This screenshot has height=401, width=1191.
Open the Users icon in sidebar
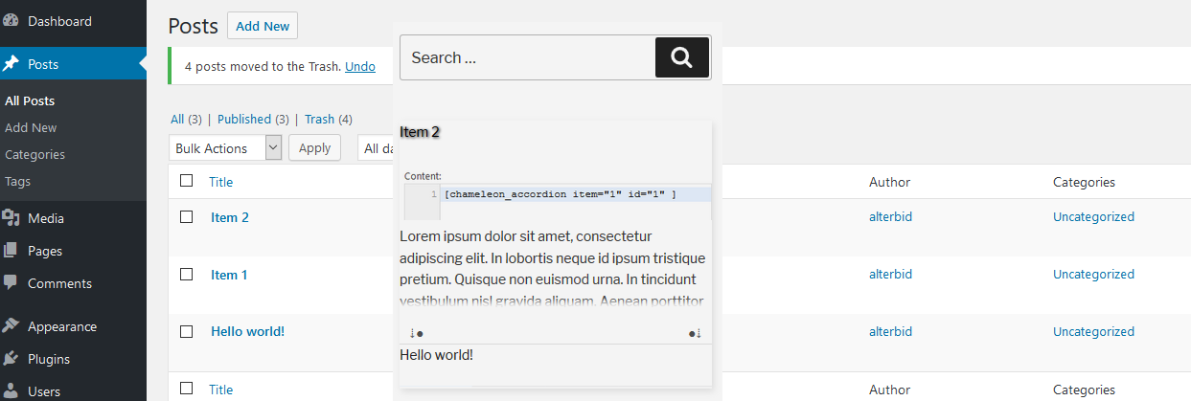coord(11,390)
